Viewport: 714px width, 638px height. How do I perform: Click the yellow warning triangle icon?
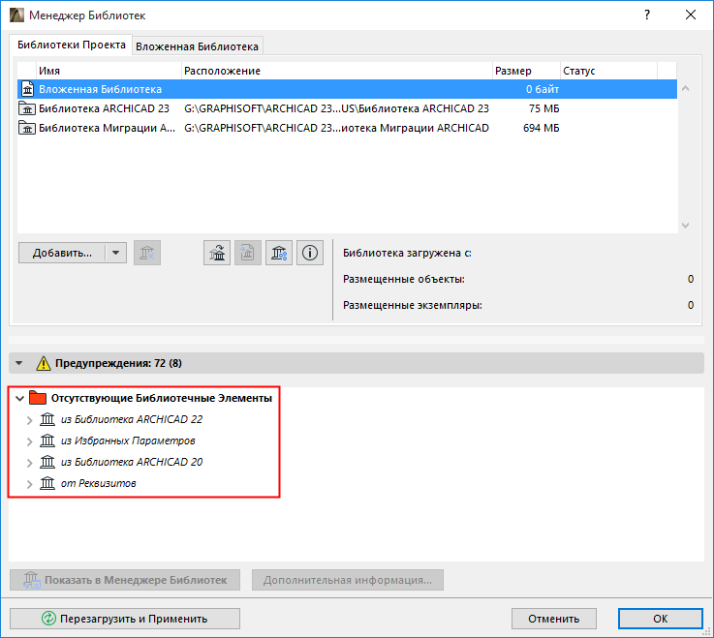pyautogui.click(x=44, y=363)
